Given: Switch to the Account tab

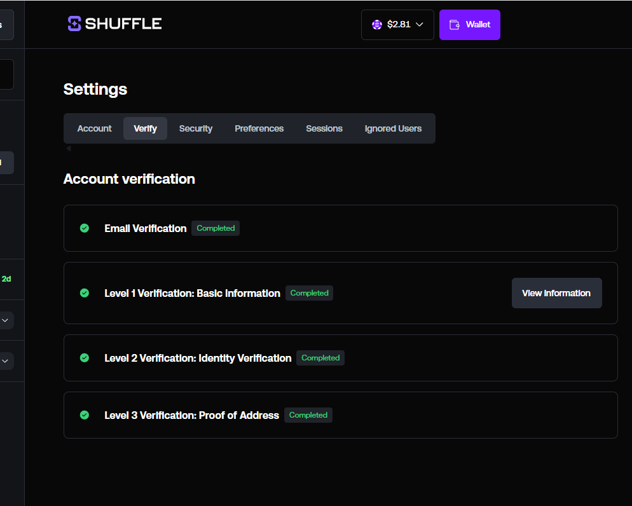Looking at the screenshot, I should (94, 128).
